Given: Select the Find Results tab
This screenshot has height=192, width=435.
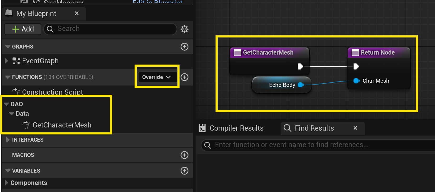Looking at the screenshot, I should (314, 128).
